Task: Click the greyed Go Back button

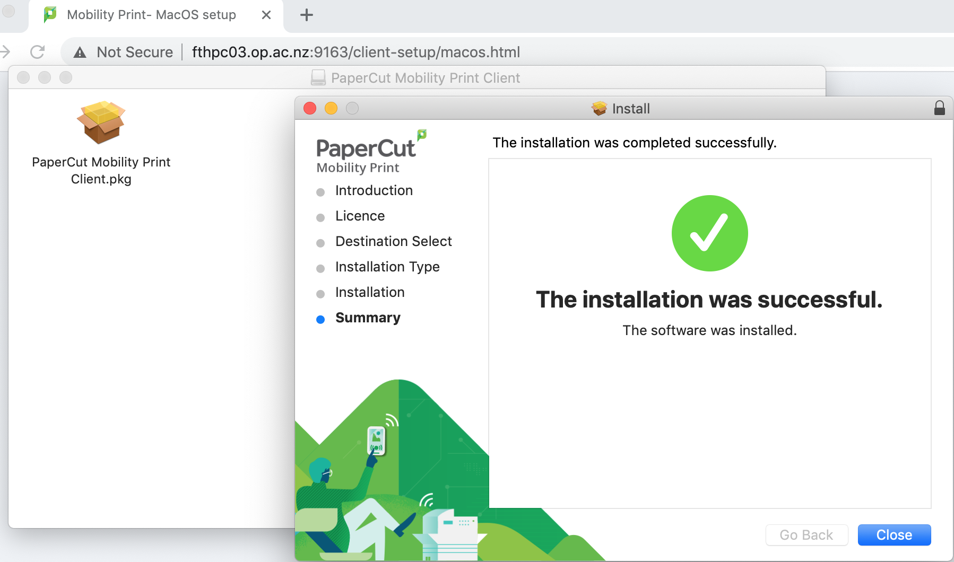Action: pos(806,535)
